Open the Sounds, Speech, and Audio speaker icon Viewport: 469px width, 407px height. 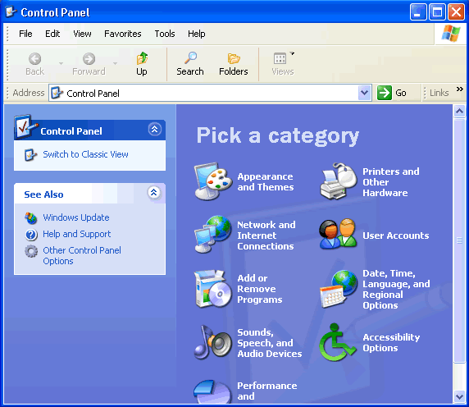213,342
